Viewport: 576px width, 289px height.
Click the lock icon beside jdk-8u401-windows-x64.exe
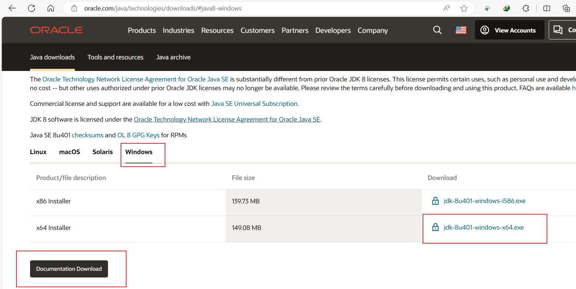point(435,227)
